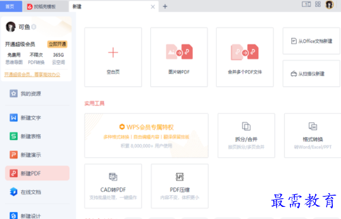Open the four-square grid apps icon
The image size is (341, 219).
tap(318, 4)
